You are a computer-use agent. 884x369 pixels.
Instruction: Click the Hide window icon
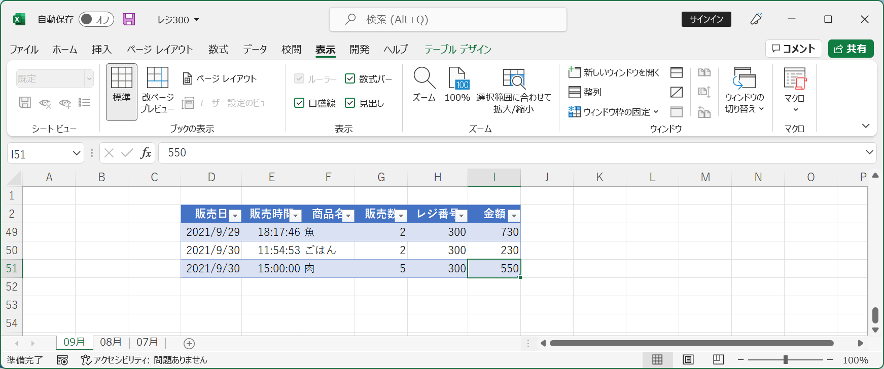[677, 92]
